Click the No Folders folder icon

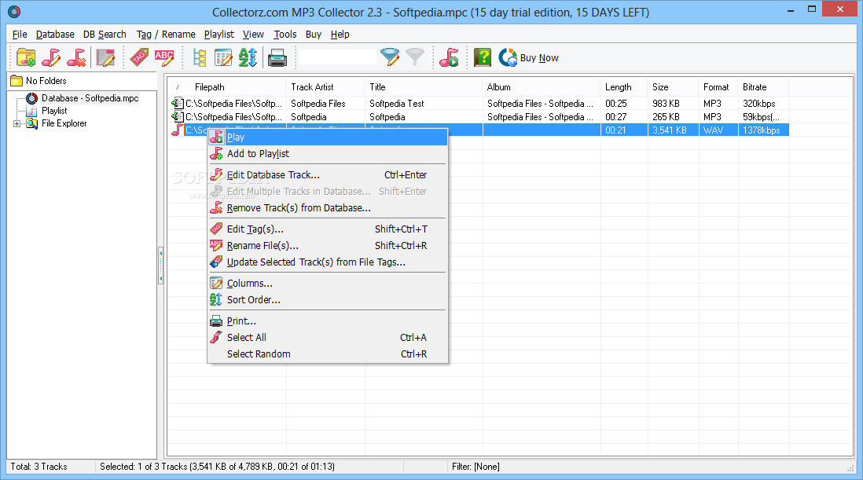click(17, 81)
